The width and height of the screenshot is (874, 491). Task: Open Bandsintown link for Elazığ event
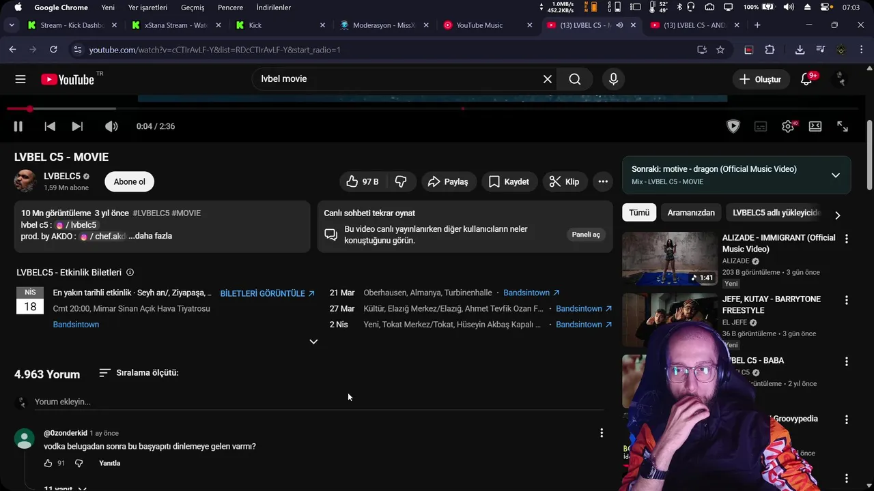coord(584,308)
